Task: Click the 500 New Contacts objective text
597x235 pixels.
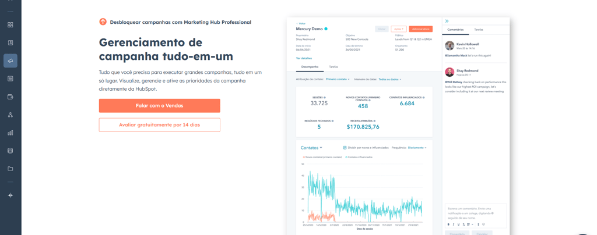Action: tap(357, 39)
